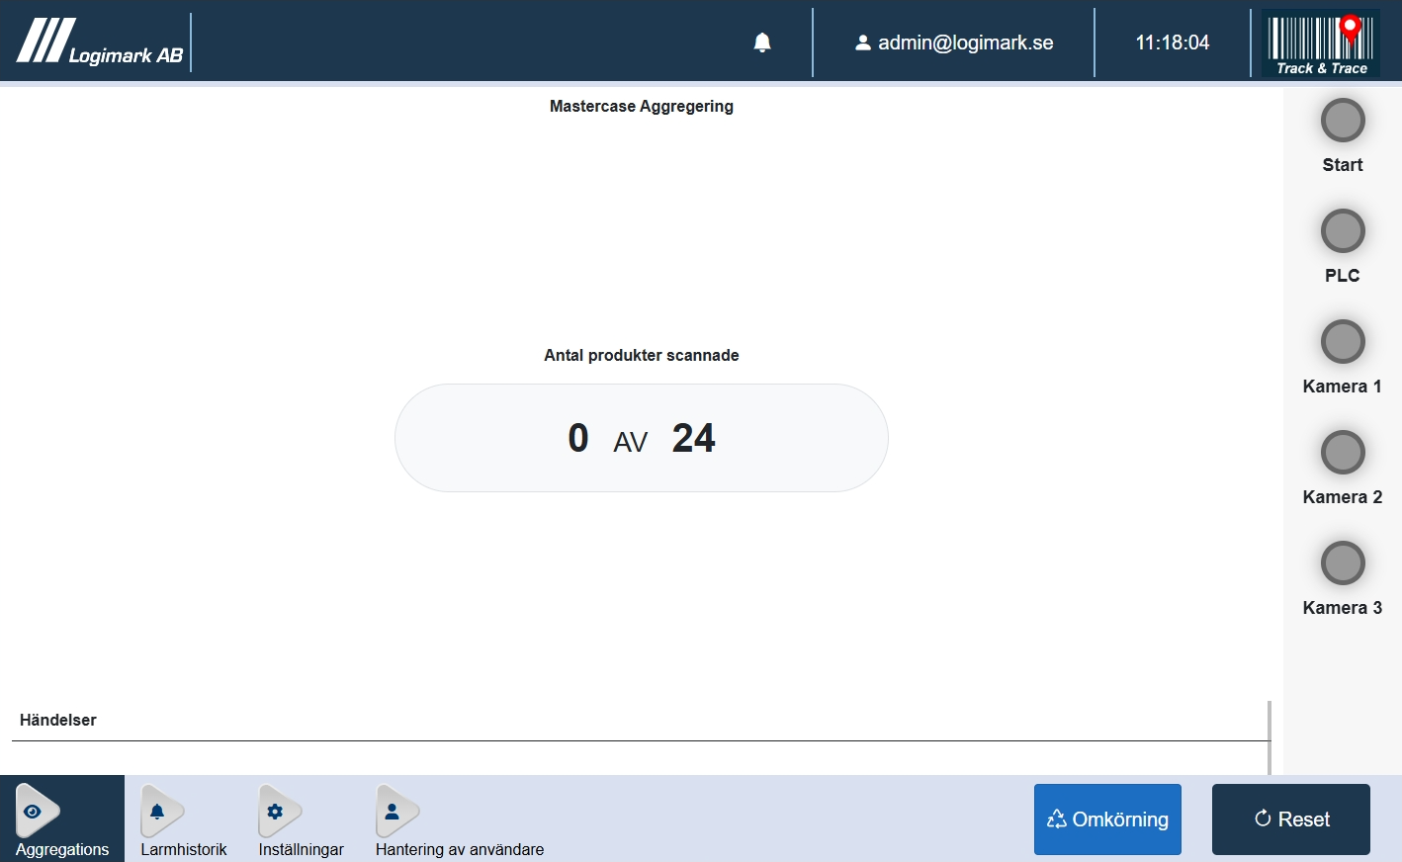Screen dimensions: 1402x862
Task: Click the events list scrollbar
Action: coord(1269,737)
